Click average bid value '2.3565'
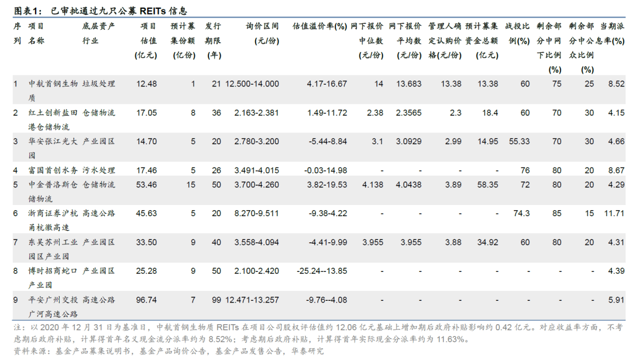The width and height of the screenshot is (632, 358). [408, 113]
